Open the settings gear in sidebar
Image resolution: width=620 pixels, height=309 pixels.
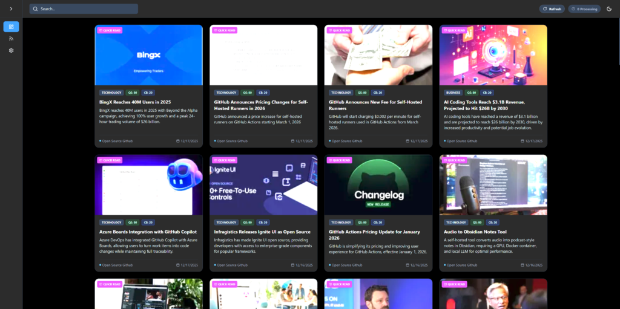pos(11,50)
